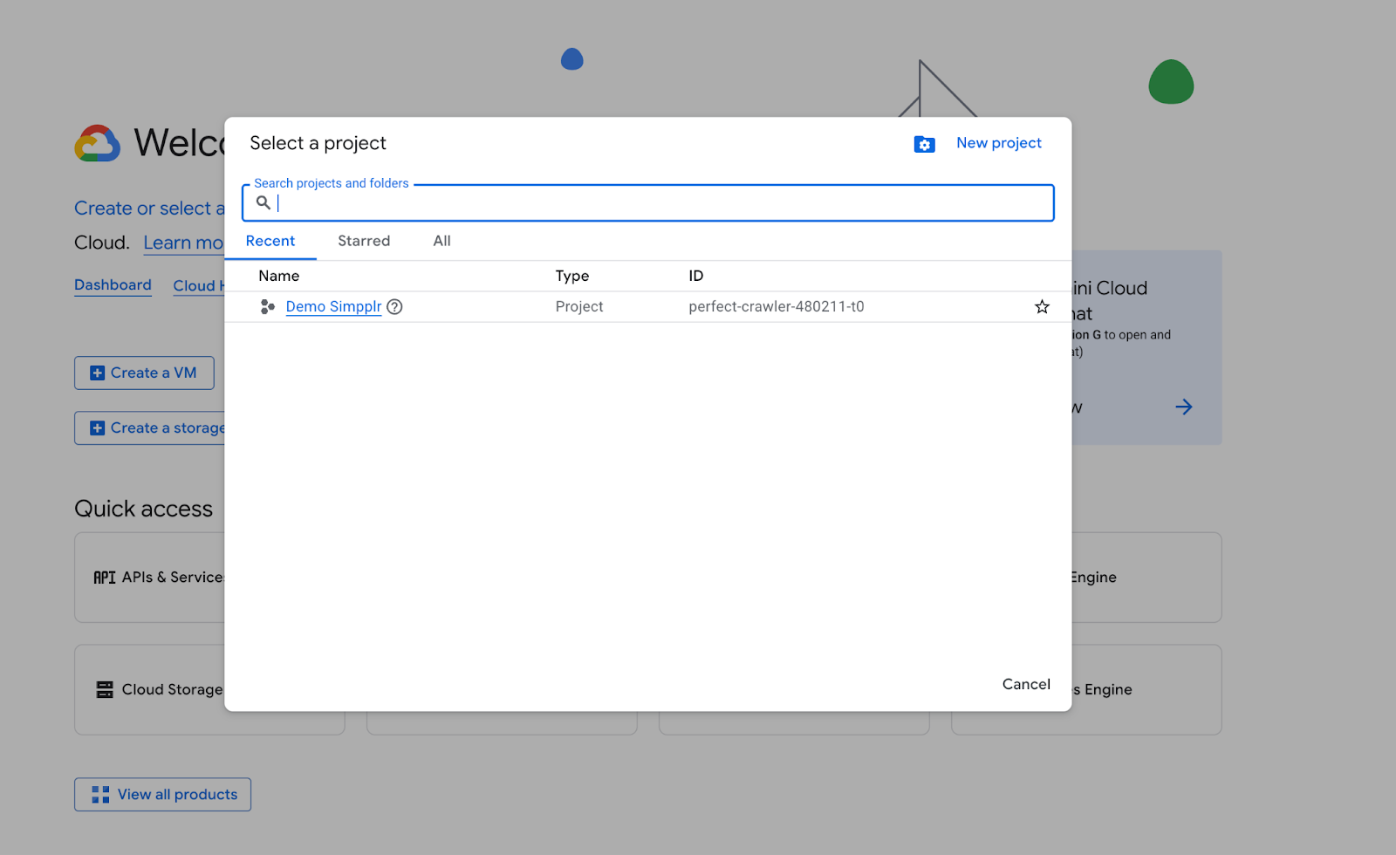Image resolution: width=1396 pixels, height=855 pixels.
Task: Select the Recent tab
Action: (x=270, y=242)
